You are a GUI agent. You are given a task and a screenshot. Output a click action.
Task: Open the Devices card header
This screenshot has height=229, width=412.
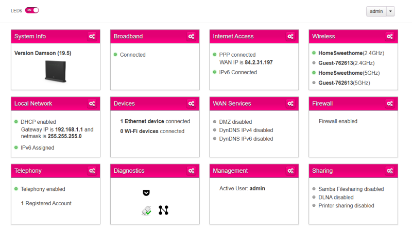pos(155,104)
